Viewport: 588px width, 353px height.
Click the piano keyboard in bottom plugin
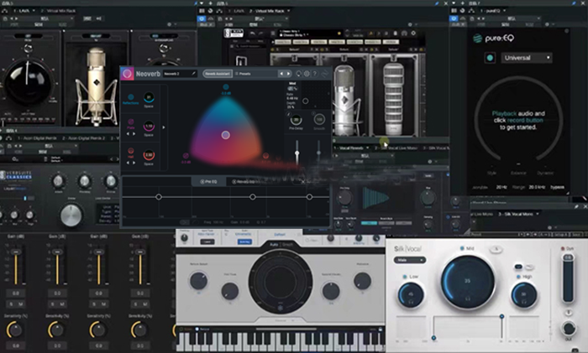click(280, 342)
